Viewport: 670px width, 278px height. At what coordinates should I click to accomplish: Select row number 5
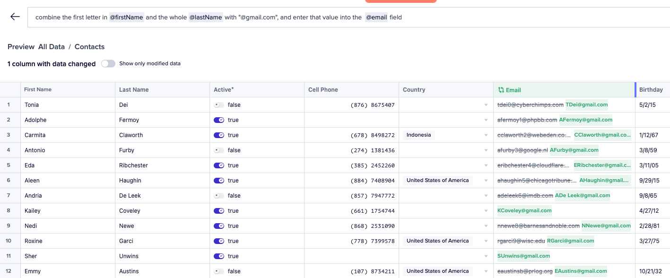(x=8, y=165)
